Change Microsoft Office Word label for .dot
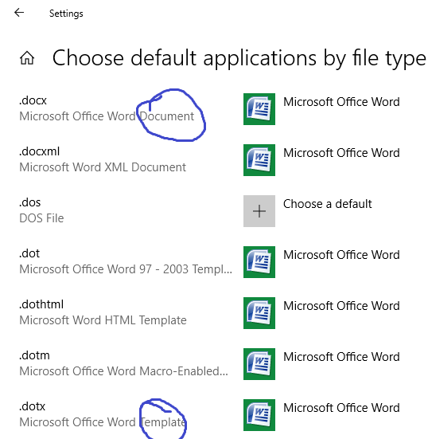Image resolution: width=432 pixels, height=439 pixels. (x=341, y=255)
